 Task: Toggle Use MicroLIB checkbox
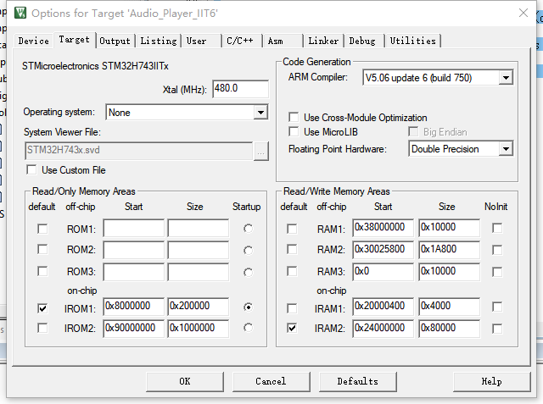294,131
